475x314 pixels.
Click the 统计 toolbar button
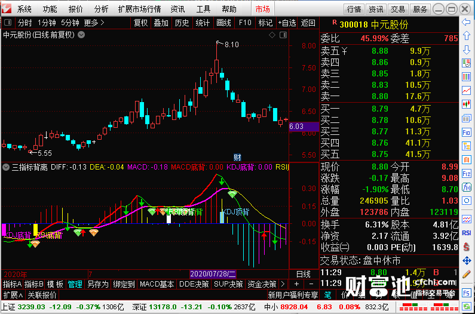point(203,23)
